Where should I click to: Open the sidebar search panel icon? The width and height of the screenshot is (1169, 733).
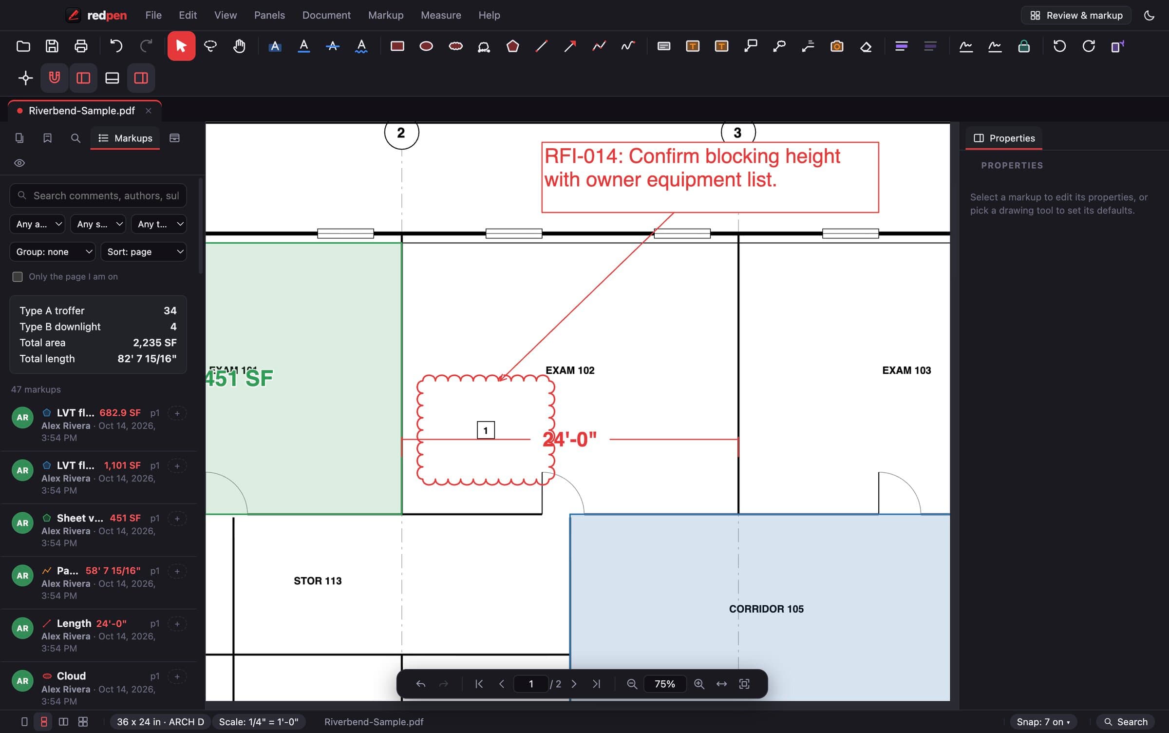75,138
